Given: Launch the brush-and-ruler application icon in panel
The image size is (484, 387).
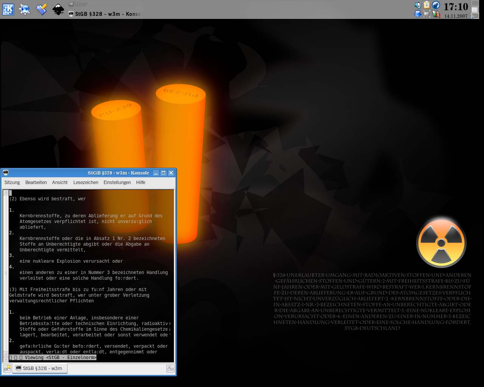Looking at the screenshot, I should pos(41,9).
